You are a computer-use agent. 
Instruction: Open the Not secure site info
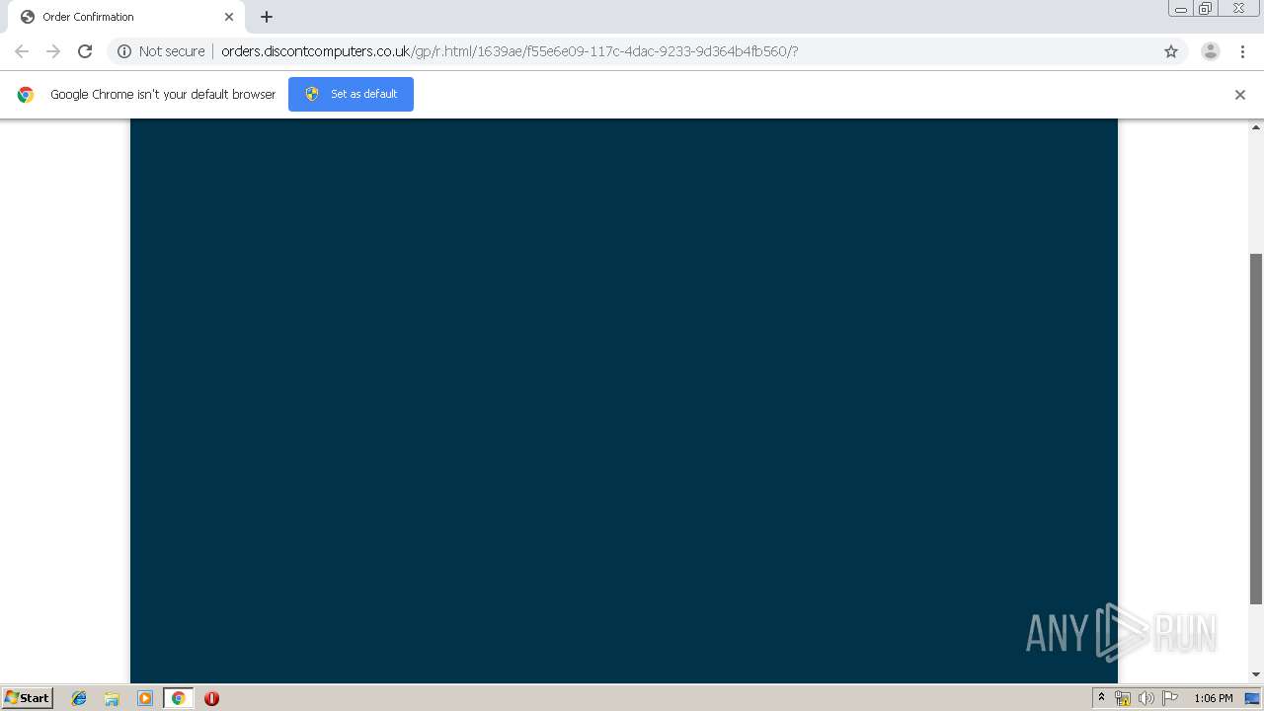pyautogui.click(x=161, y=51)
